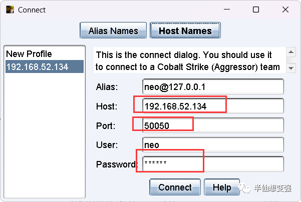Focus the Port input field
This screenshot has height=202, width=301.
213,125
